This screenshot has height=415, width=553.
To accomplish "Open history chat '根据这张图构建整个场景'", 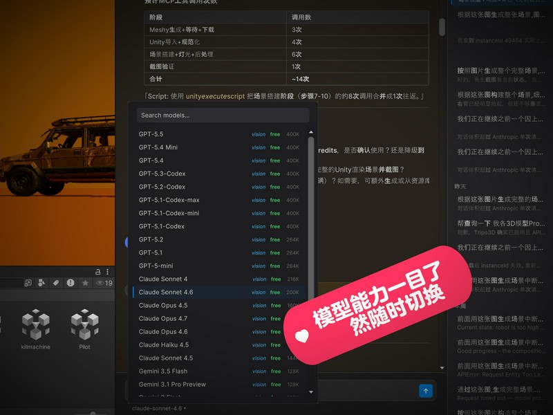I will coord(500,99).
